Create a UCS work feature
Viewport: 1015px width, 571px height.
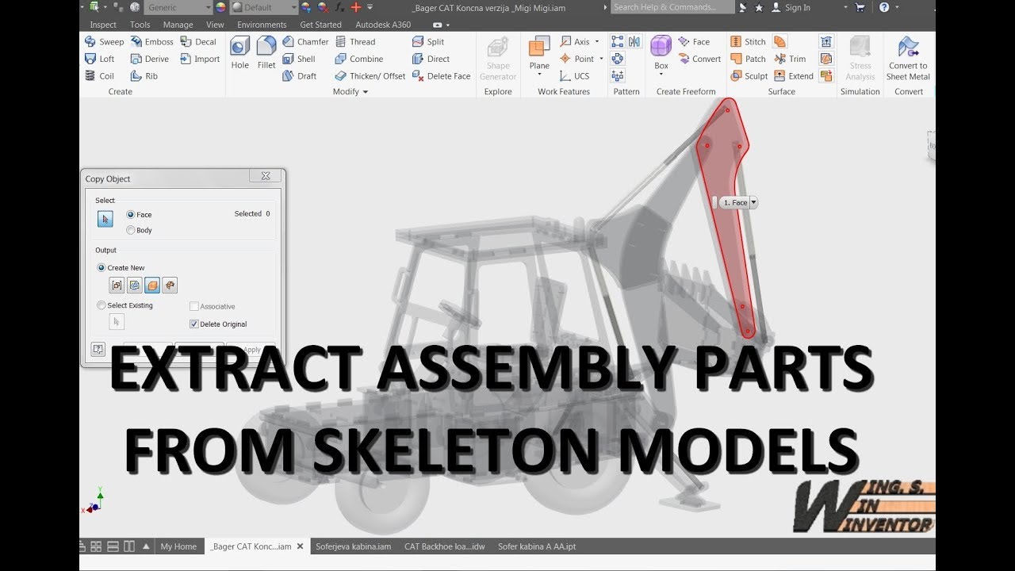tap(575, 76)
